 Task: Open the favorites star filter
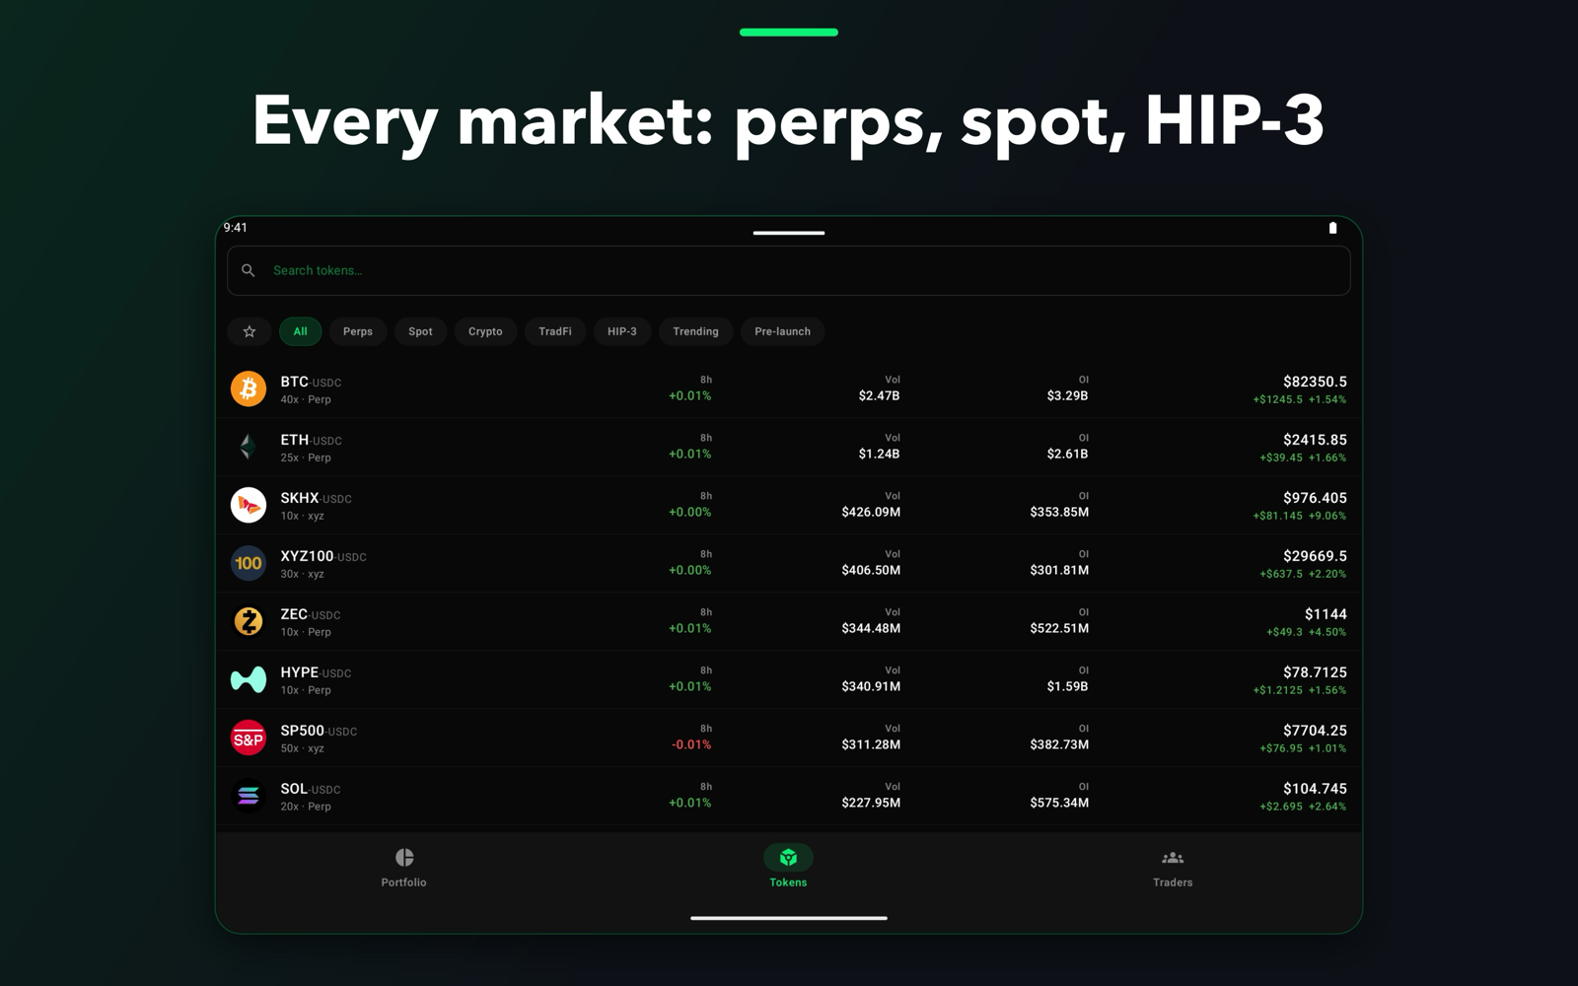(250, 331)
